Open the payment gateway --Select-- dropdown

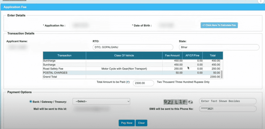pyautogui.click(x=101, y=101)
